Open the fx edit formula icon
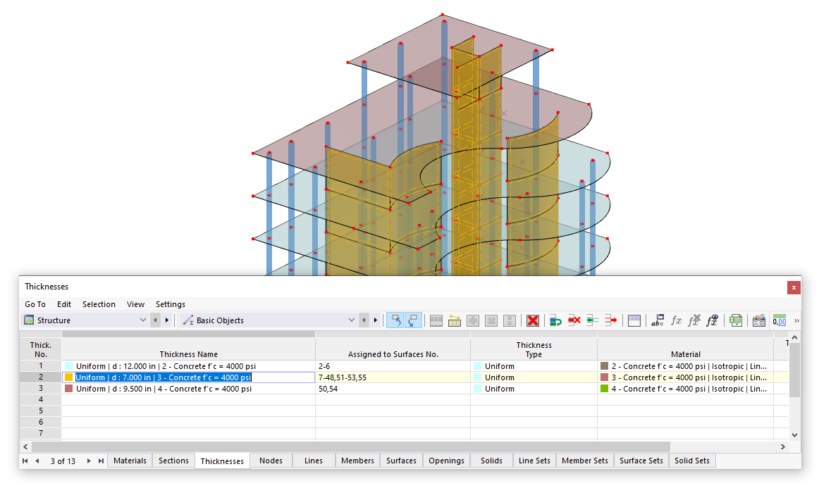Image resolution: width=819 pixels, height=488 pixels. pos(677,320)
